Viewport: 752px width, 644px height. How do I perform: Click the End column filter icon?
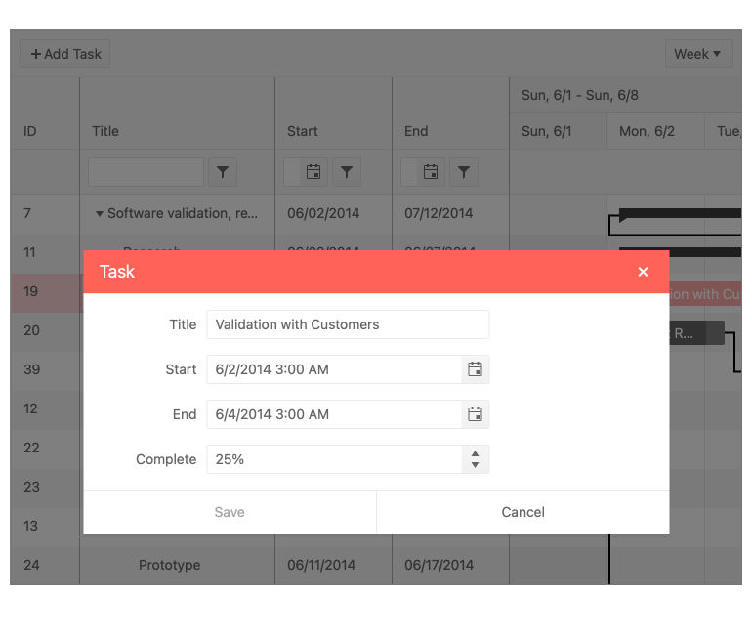464,172
